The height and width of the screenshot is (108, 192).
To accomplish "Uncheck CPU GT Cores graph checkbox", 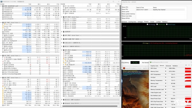I will coord(167,24).
